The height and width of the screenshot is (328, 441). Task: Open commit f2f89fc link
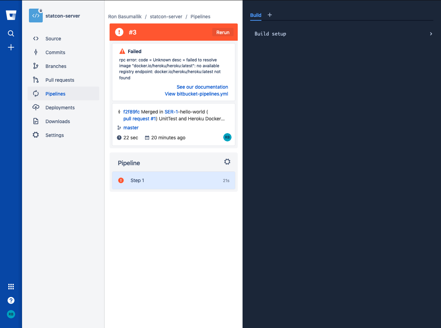132,112
